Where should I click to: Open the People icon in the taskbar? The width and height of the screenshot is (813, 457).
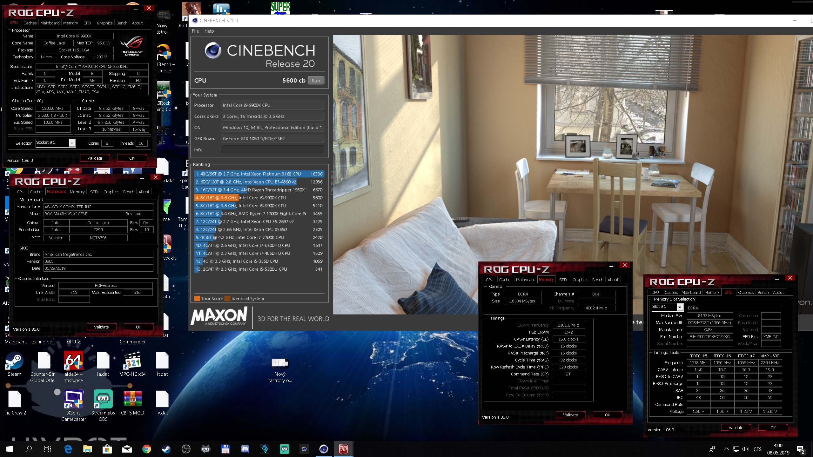point(712,449)
